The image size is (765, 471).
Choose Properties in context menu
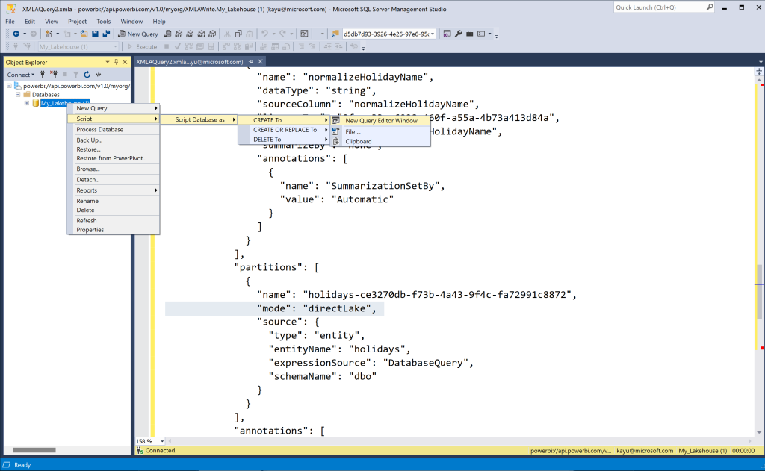[114, 230]
